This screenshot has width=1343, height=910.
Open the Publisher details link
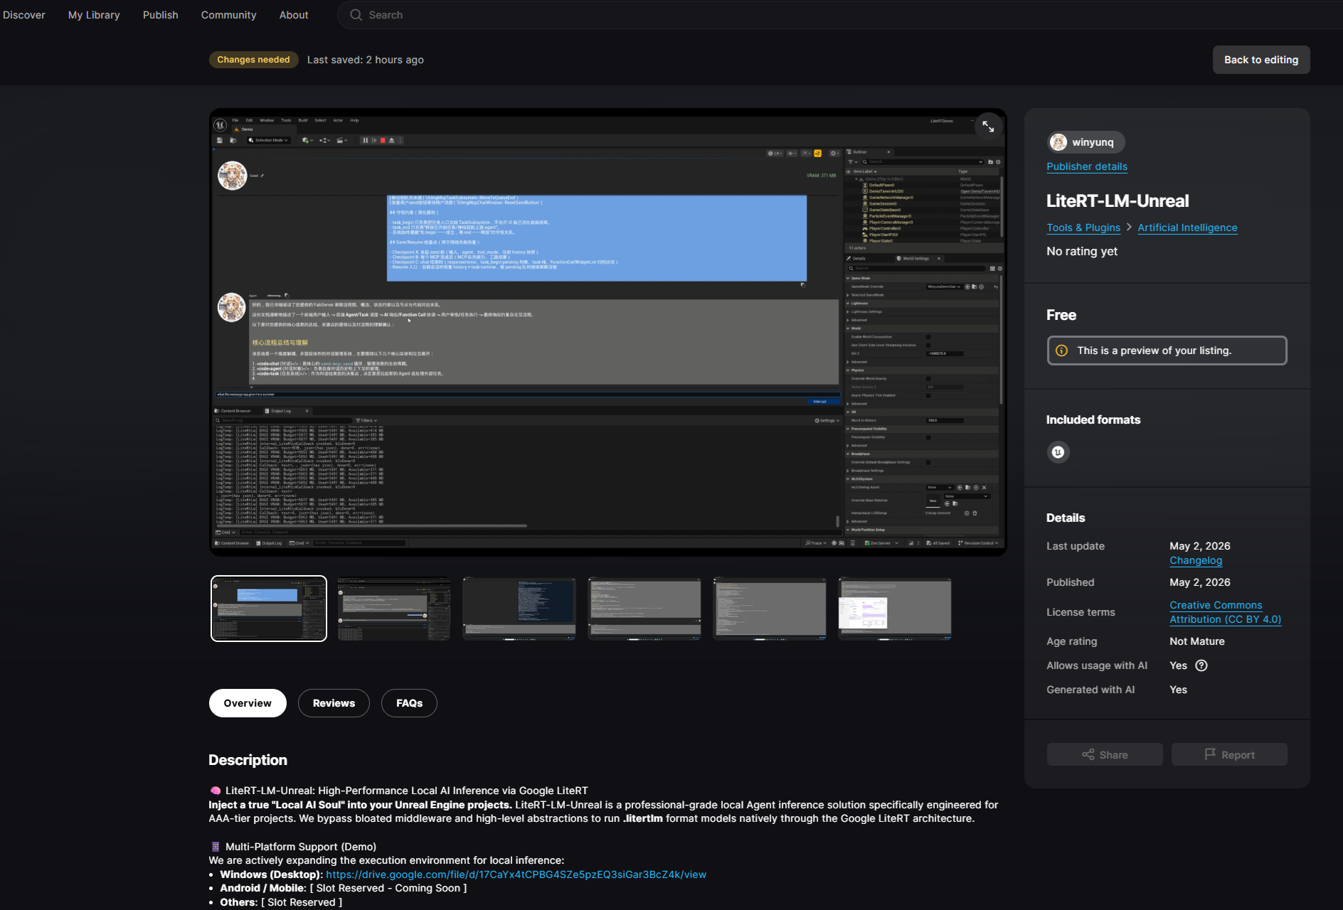click(1087, 166)
